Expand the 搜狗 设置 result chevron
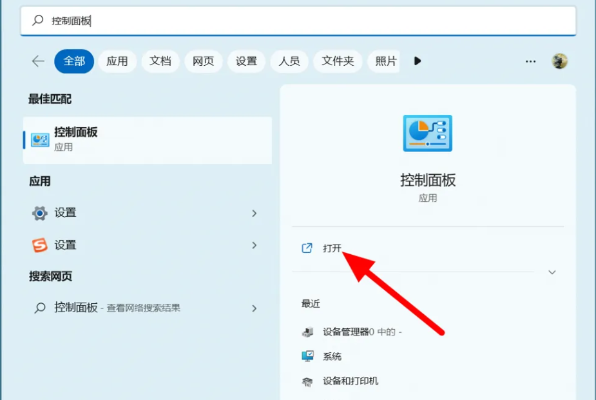 coord(255,245)
